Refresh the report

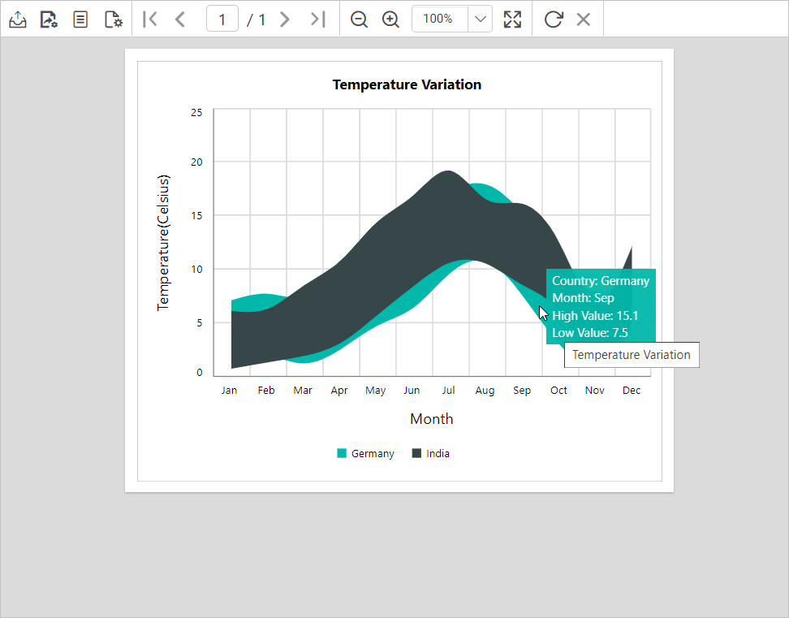pyautogui.click(x=554, y=19)
